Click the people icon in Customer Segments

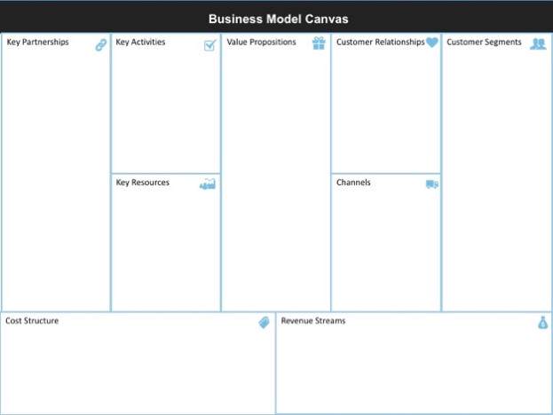tap(538, 43)
